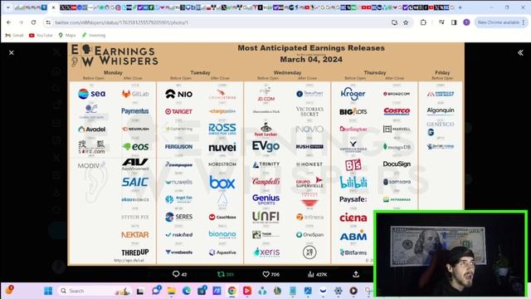Click the SAIC logo under Monday

click(134, 182)
